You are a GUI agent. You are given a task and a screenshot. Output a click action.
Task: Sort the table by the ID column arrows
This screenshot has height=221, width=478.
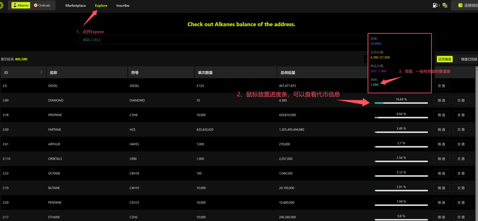pyautogui.click(x=41, y=72)
